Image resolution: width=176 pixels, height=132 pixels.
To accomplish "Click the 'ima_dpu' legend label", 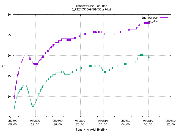I will coord(152,21).
